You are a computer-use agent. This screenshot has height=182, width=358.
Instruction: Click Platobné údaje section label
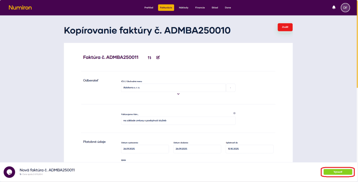pos(94,142)
